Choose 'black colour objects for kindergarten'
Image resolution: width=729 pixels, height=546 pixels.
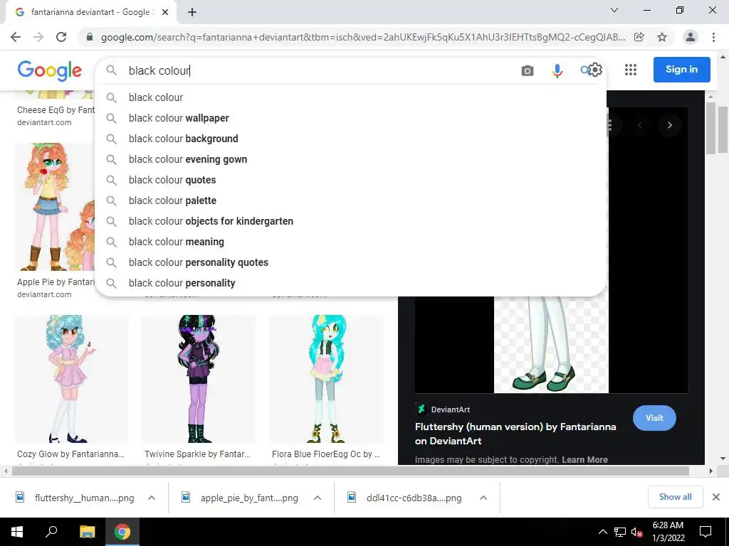pos(350,221)
